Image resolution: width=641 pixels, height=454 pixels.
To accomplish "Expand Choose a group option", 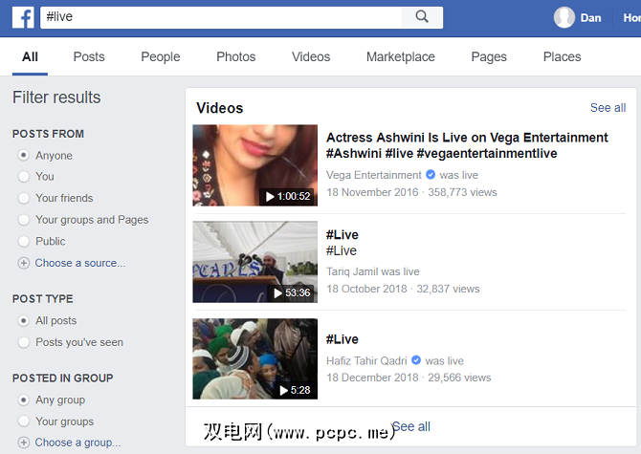I will (77, 443).
